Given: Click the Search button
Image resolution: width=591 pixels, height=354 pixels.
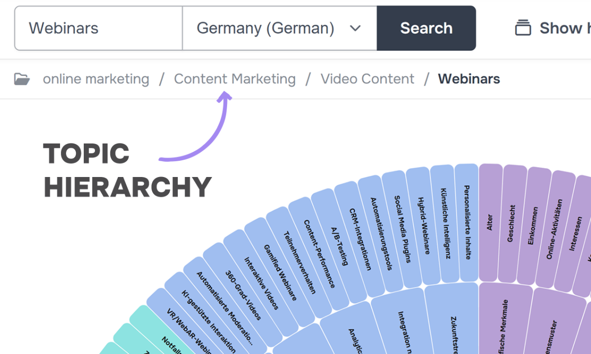Looking at the screenshot, I should coord(427,28).
